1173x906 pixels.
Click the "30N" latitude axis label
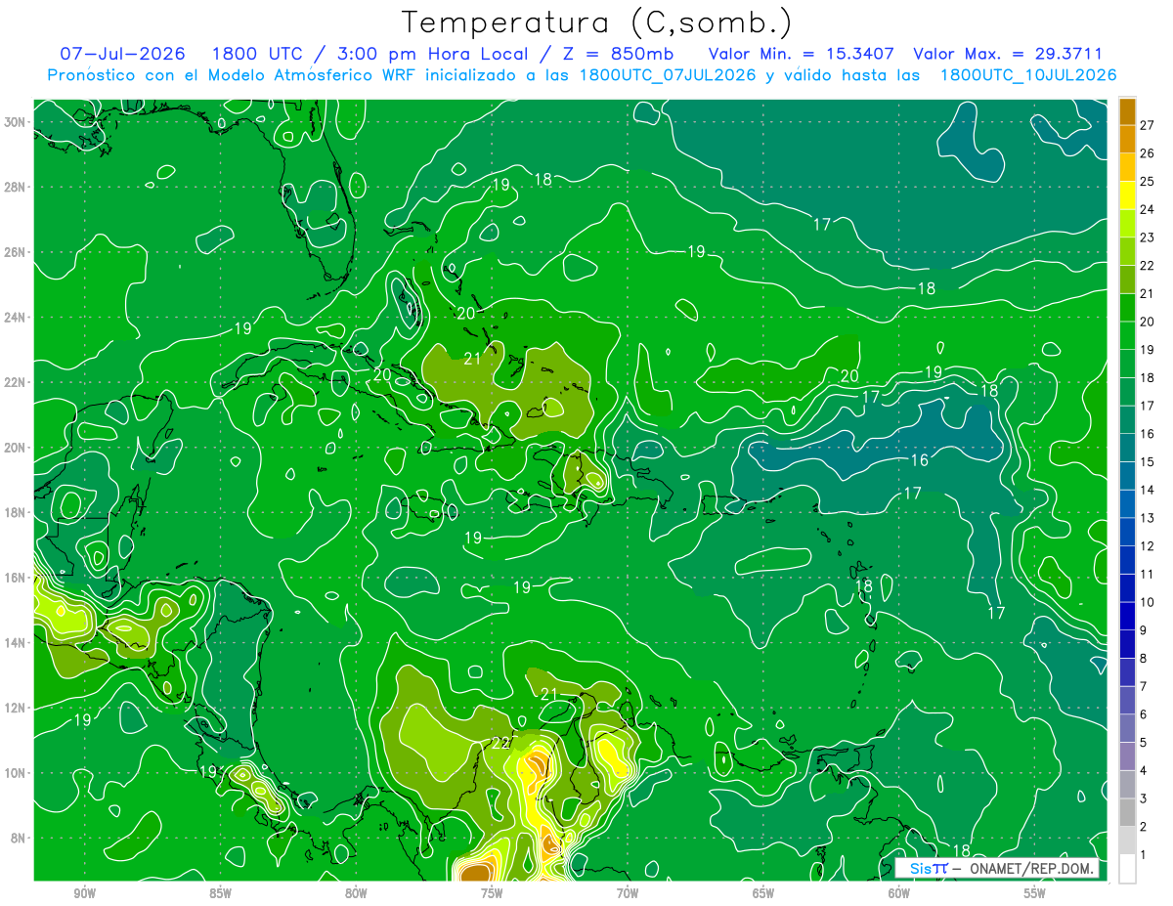[x=16, y=122]
